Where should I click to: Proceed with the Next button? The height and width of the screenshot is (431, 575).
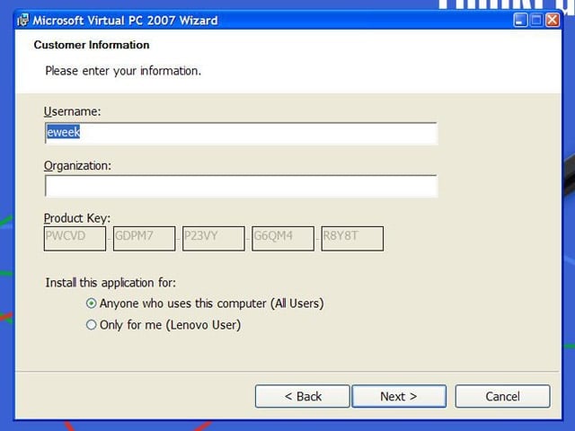point(399,396)
